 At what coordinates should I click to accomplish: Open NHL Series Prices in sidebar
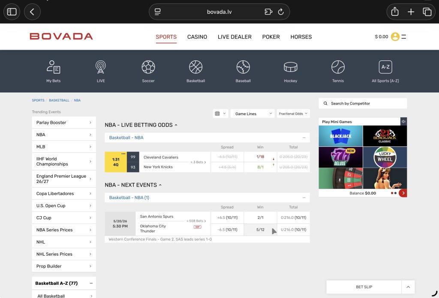64,254
